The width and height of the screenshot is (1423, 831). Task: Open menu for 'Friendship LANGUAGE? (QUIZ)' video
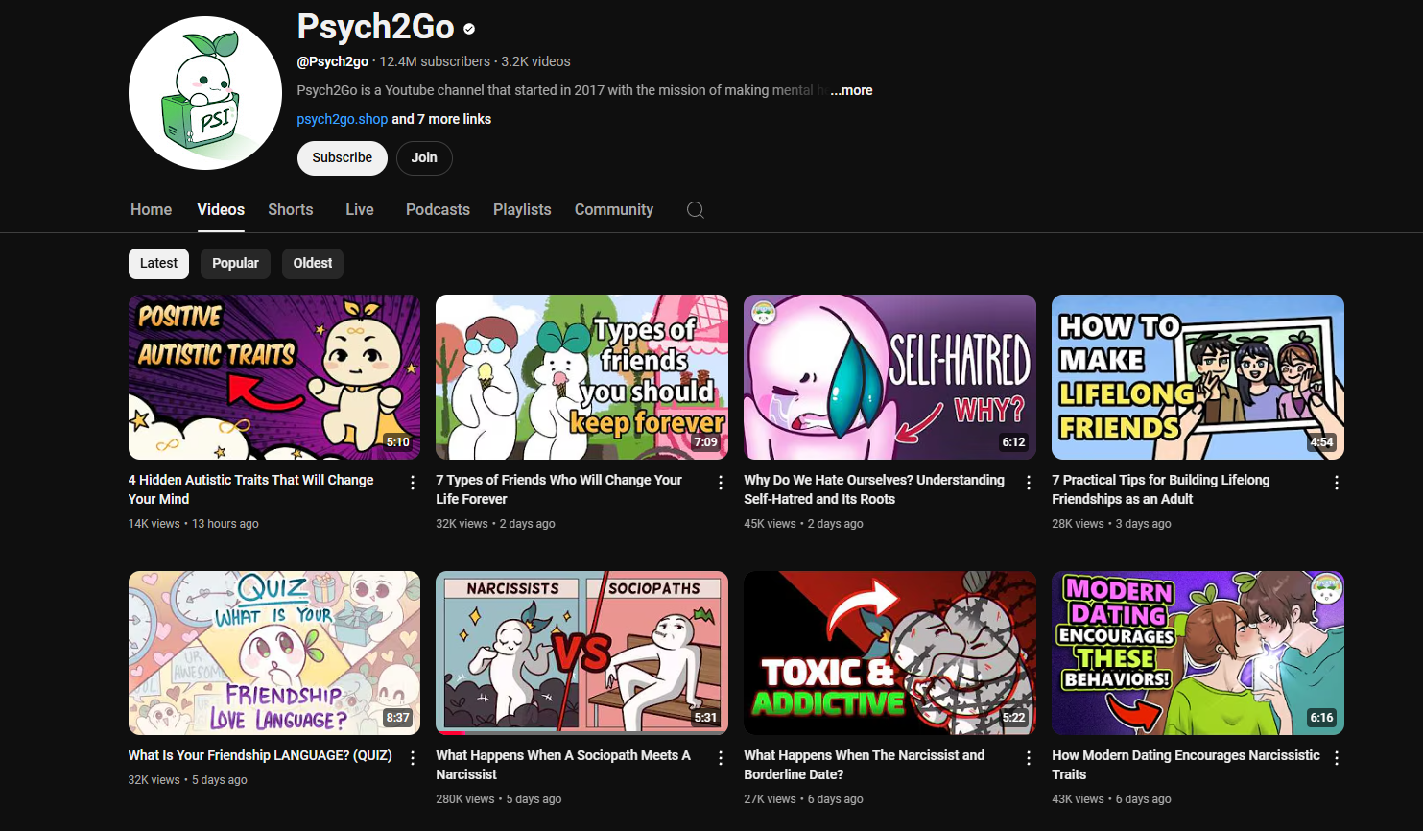tap(413, 758)
